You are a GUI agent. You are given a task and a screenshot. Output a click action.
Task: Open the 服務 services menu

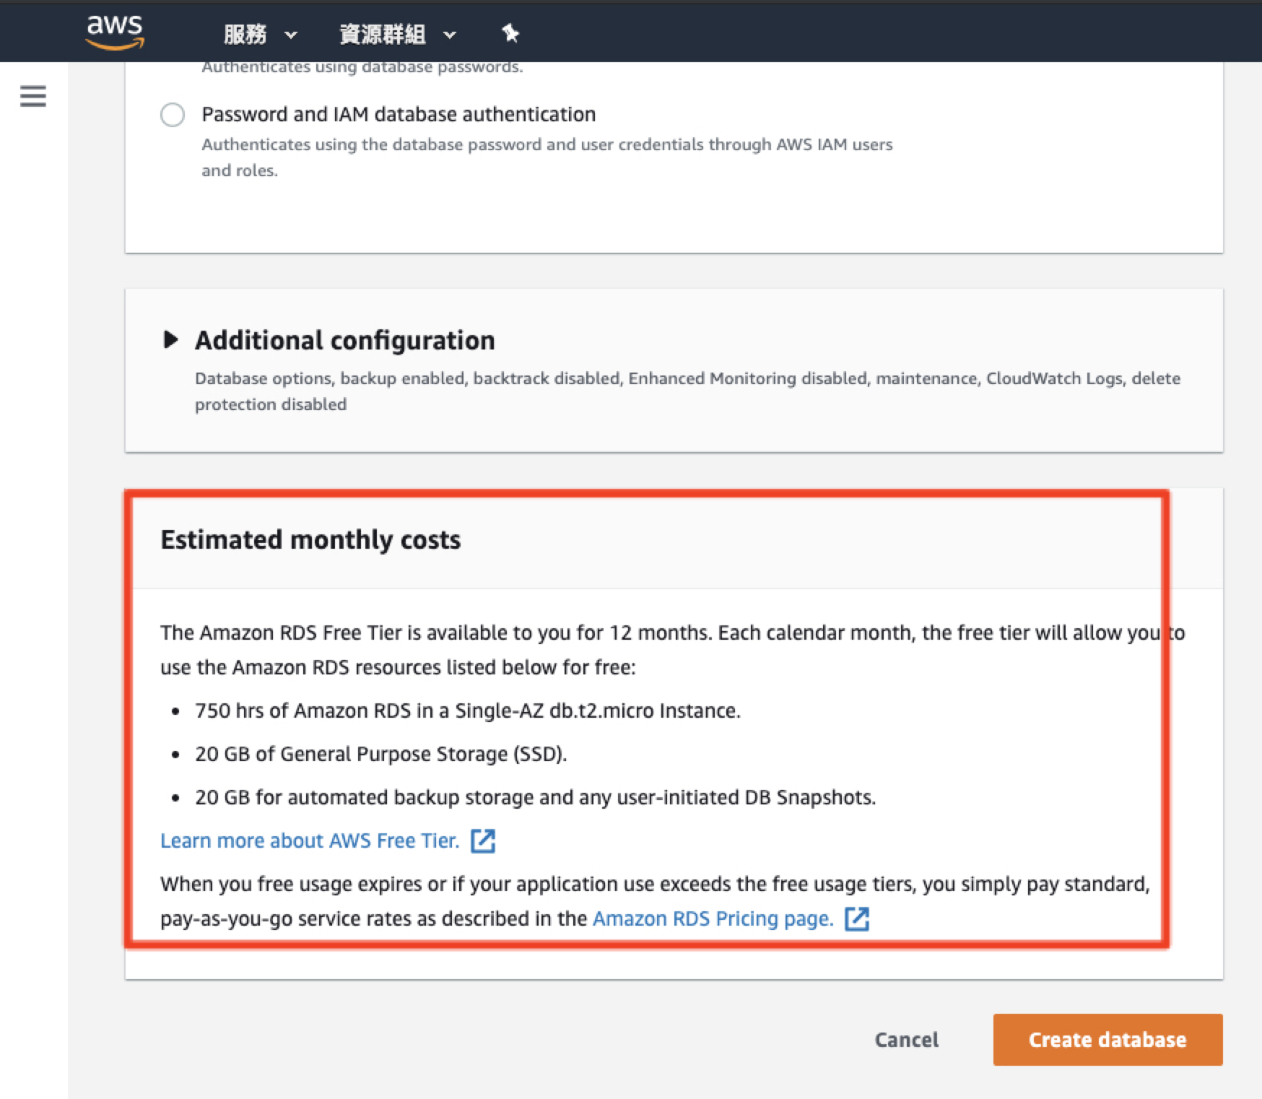pyautogui.click(x=245, y=34)
